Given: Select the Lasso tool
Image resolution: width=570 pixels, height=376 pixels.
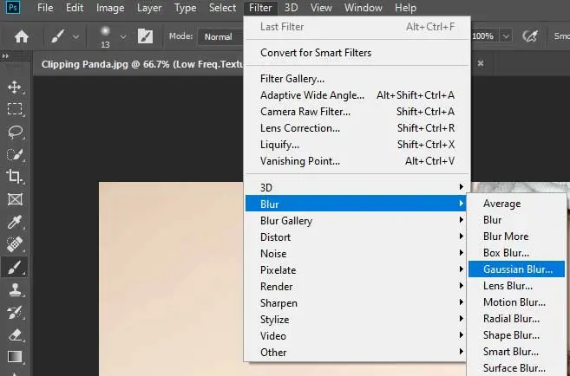Looking at the screenshot, I should (15, 132).
